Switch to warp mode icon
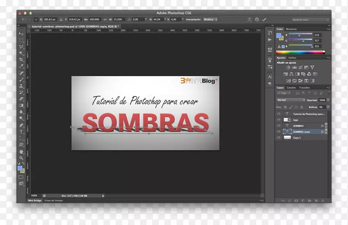The height and width of the screenshot is (225, 348). (x=249, y=20)
